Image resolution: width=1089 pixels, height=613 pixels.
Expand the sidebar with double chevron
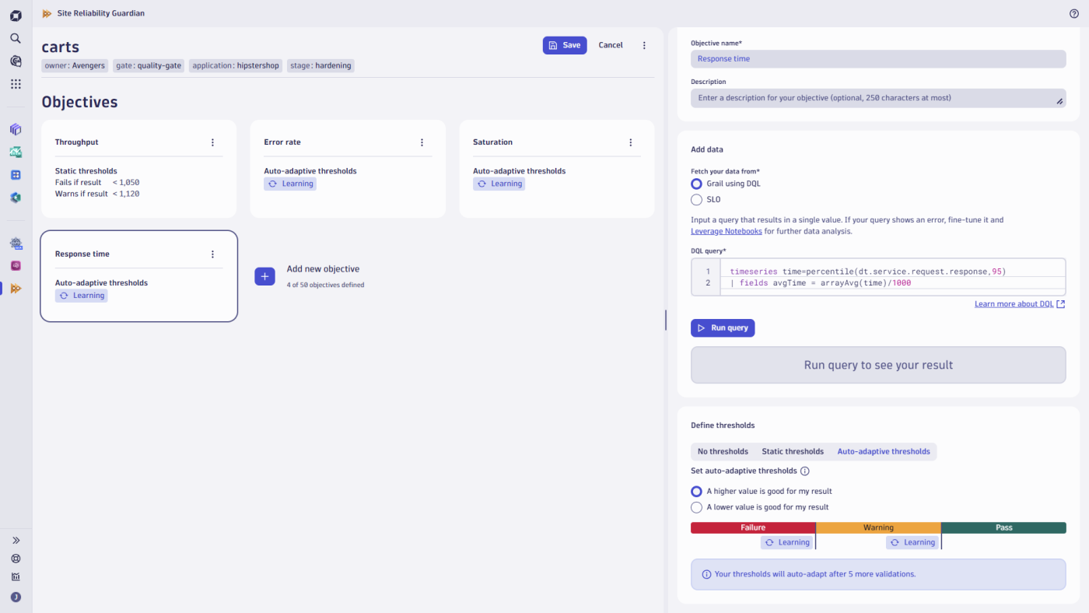[16, 540]
